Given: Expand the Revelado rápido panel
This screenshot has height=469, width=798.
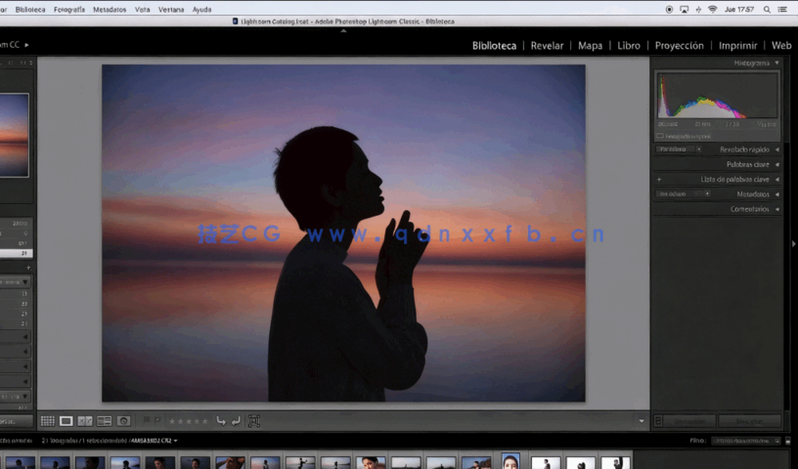Looking at the screenshot, I should pyautogui.click(x=776, y=149).
